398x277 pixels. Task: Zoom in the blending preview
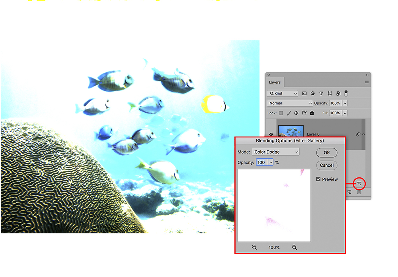click(295, 247)
